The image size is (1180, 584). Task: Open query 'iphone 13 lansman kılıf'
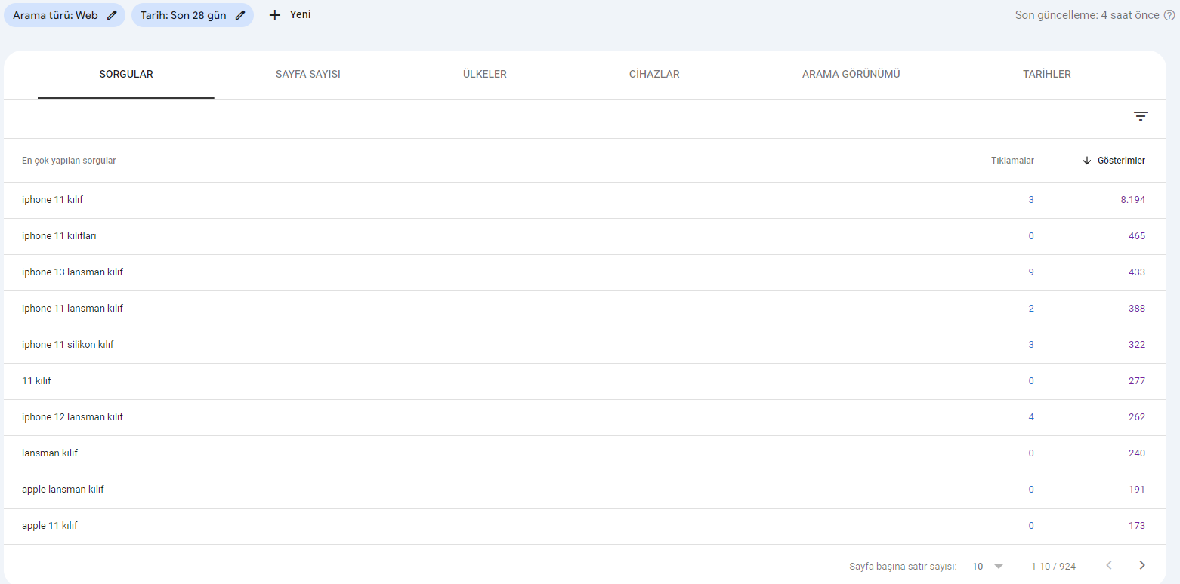click(x=73, y=272)
